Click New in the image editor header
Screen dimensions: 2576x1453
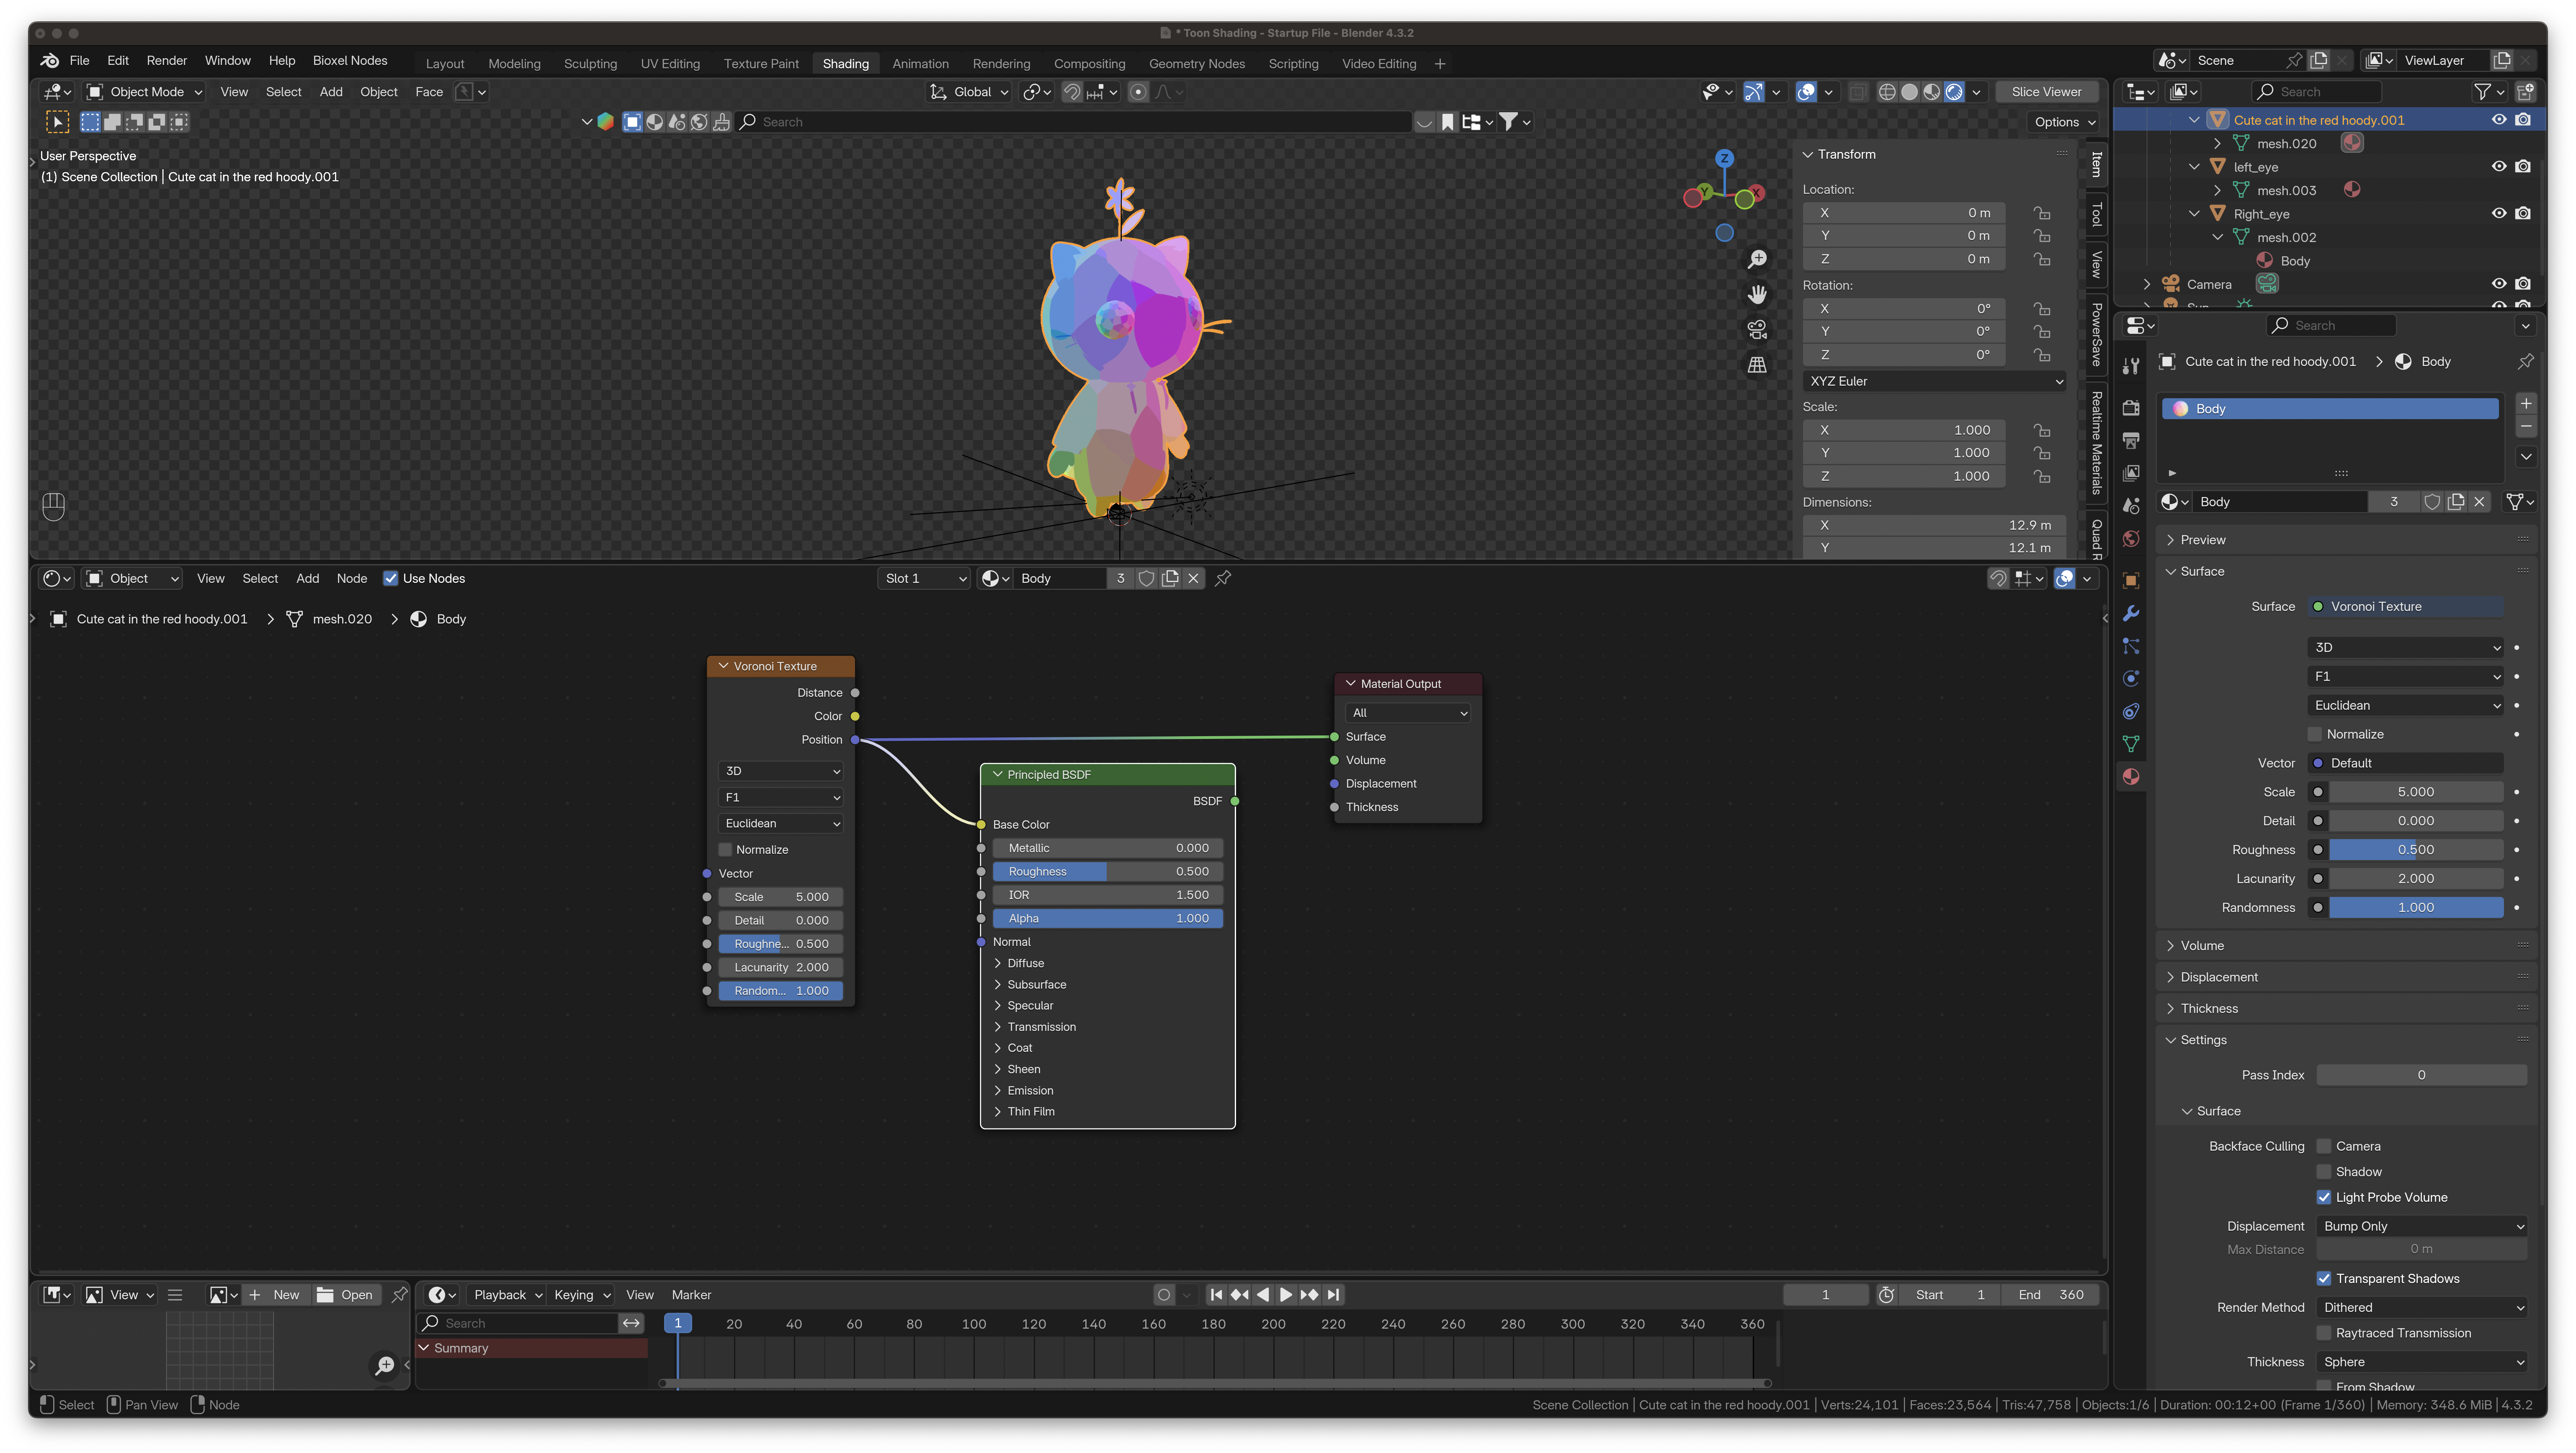point(275,1295)
